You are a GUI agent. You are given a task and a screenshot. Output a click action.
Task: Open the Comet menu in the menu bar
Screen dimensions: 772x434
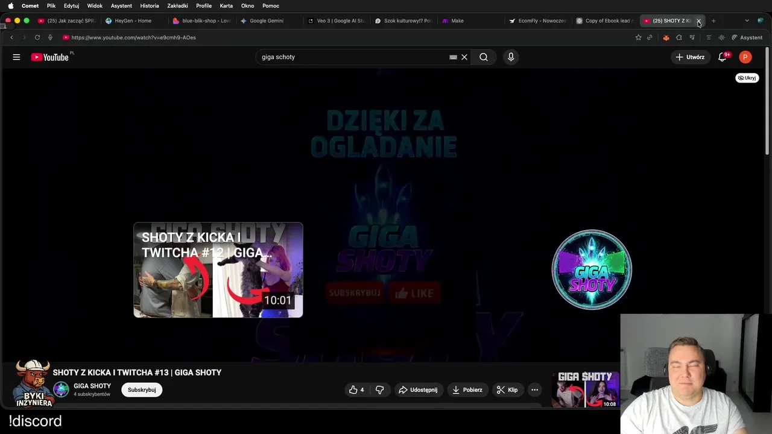pos(30,5)
